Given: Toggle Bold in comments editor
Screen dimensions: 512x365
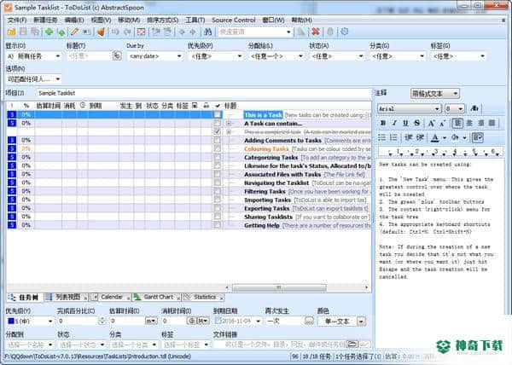Looking at the screenshot, I should coord(383,123).
